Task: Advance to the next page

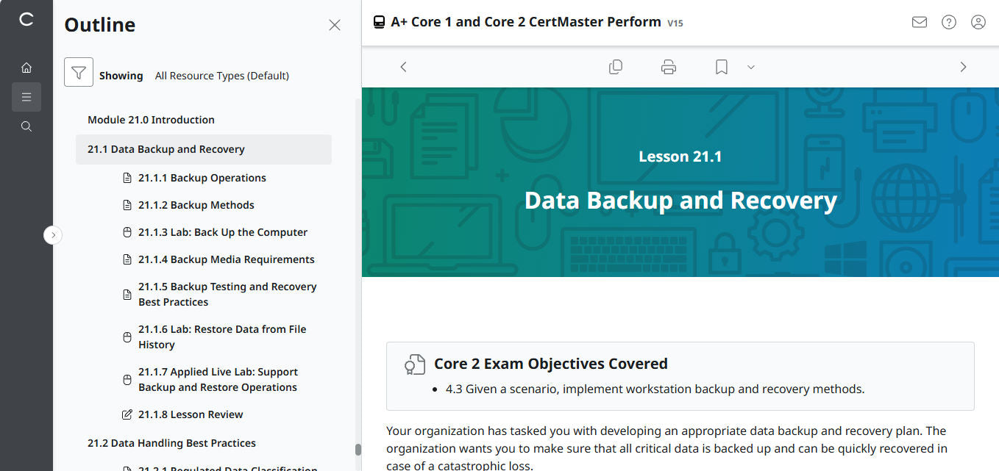Action: tap(963, 66)
